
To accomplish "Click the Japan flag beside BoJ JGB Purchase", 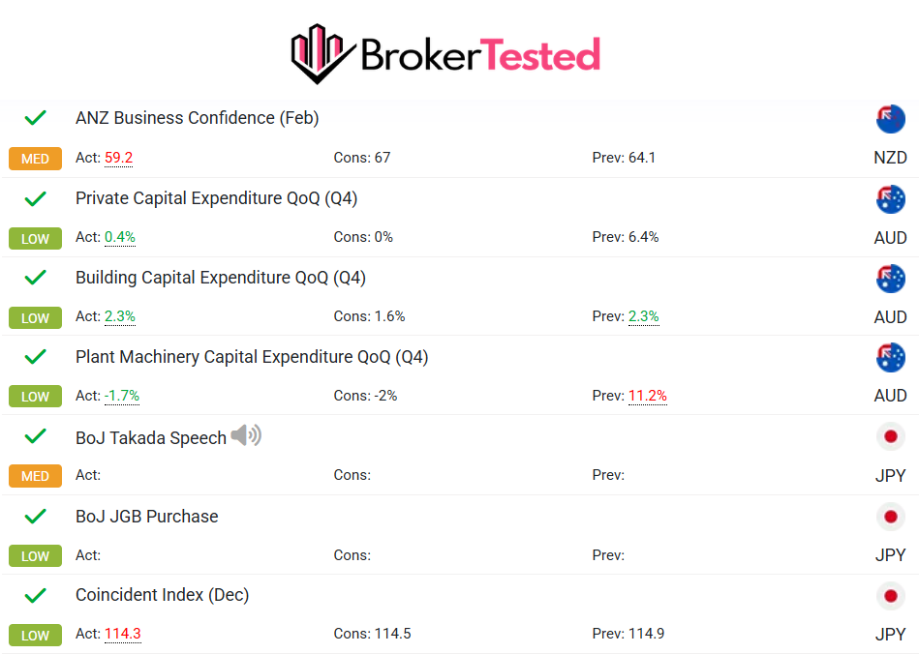I will 890,516.
